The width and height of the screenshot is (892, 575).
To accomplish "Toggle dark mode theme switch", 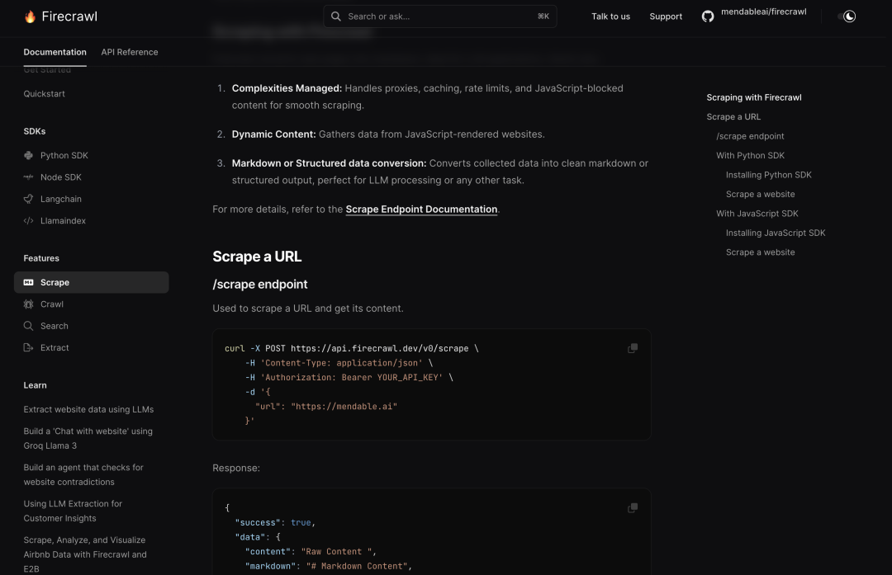I will pyautogui.click(x=847, y=16).
